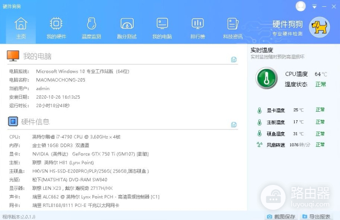Select MATSHITA DVD-RAM SW840 drive text
Image resolution: width=340 pixels, height=220 pixels.
[x=70, y=180]
